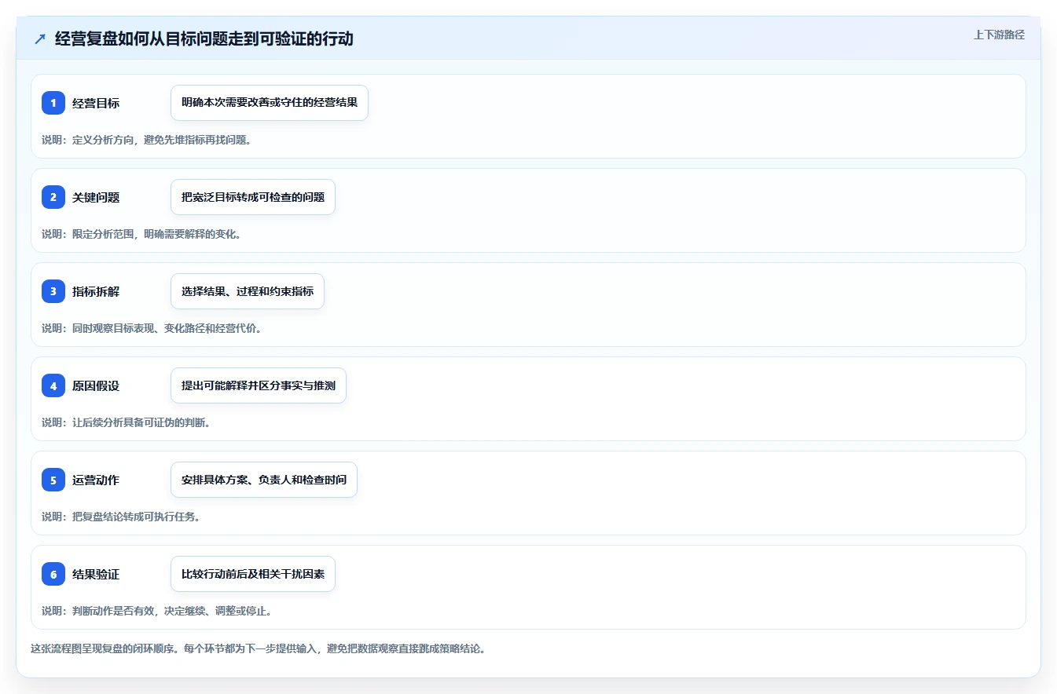Screen dimensions: 1057x694
Task: Click the note 让后续分析具备可证伪的判断
Action: pos(141,422)
